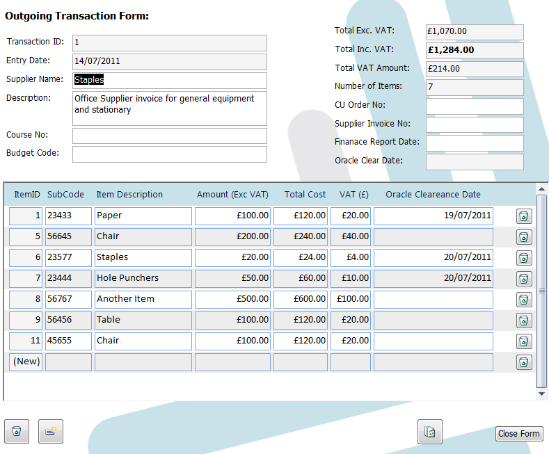The image size is (549, 454).
Task: Click the VAT (£) column header
Action: click(354, 195)
